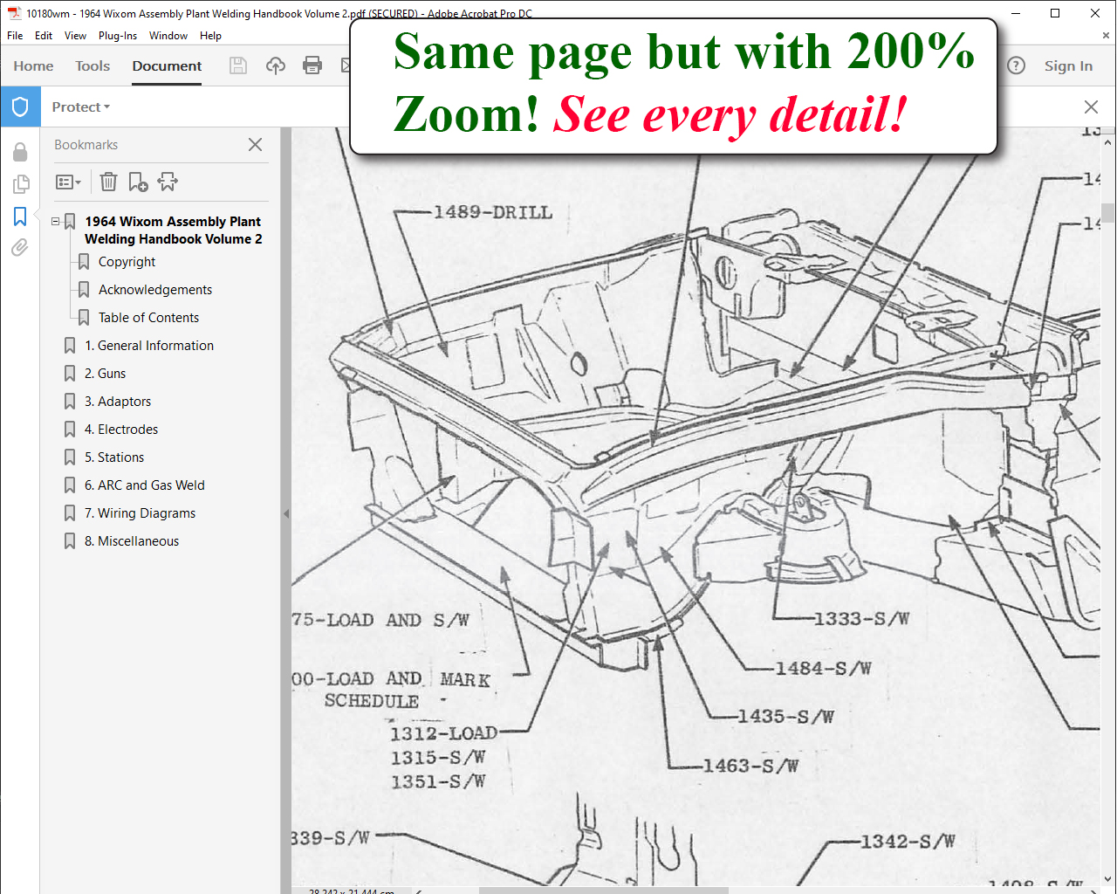The image size is (1117, 894).
Task: Jump to 6. ARC and Gas Weld bookmark
Action: tap(145, 485)
